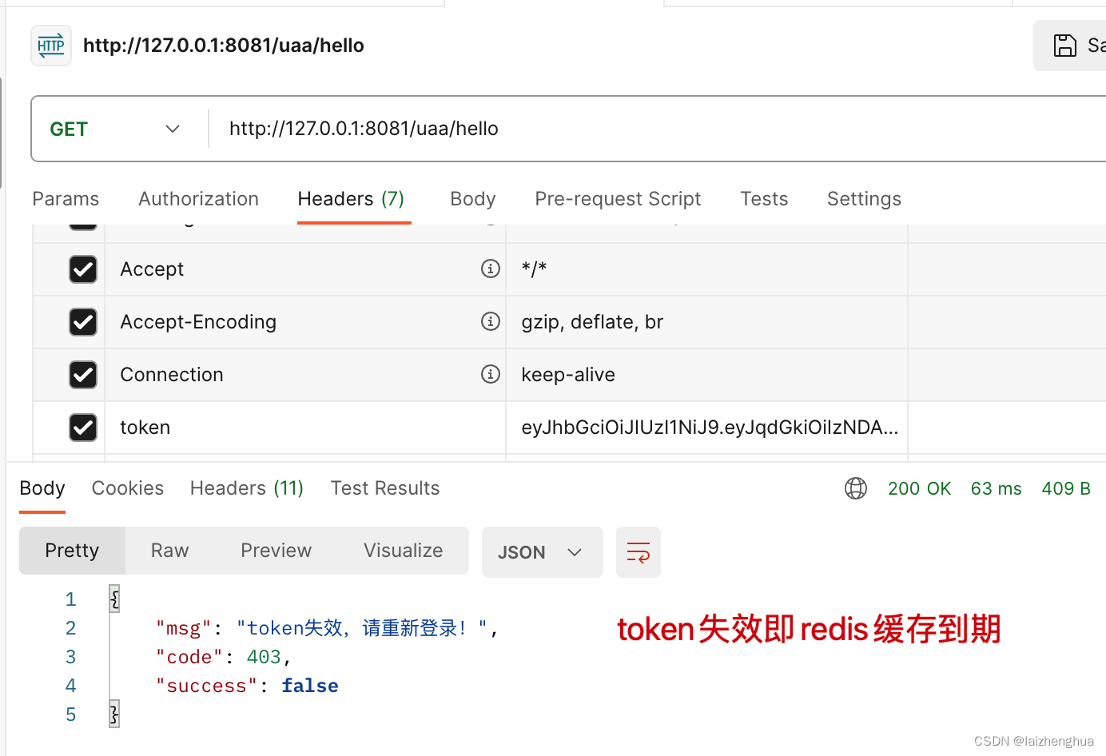Click the false success value

coord(310,686)
